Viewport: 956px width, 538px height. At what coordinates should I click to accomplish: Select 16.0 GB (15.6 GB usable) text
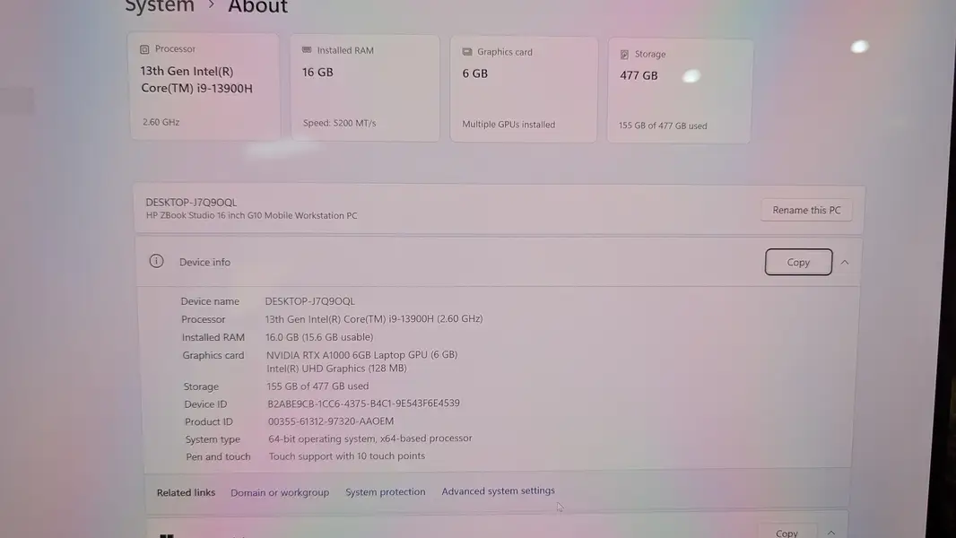[319, 337]
